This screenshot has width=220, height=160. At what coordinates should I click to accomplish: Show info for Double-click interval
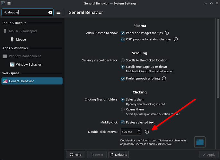pyautogui.click(x=147, y=132)
